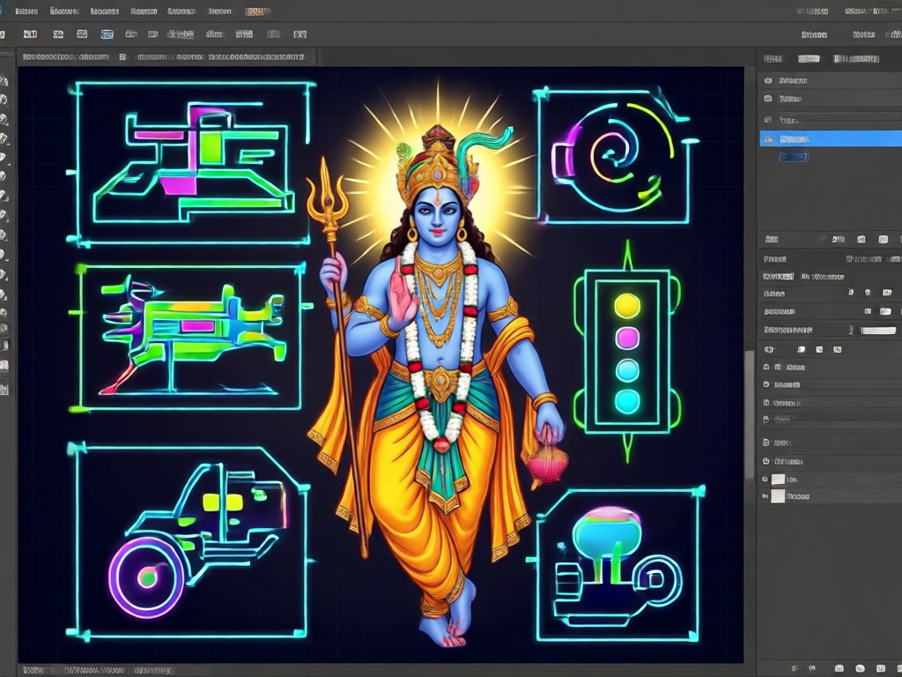Select the blue highlighted layer row
This screenshot has height=677, width=902.
(831, 138)
